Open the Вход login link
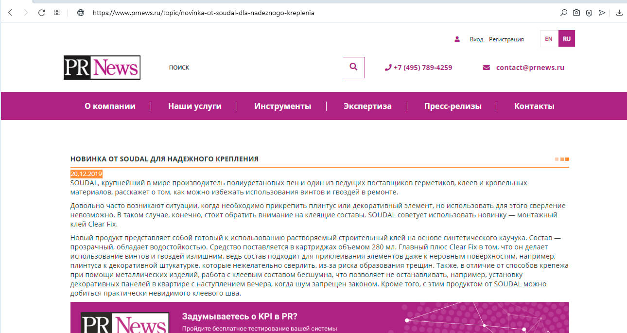 pos(476,39)
